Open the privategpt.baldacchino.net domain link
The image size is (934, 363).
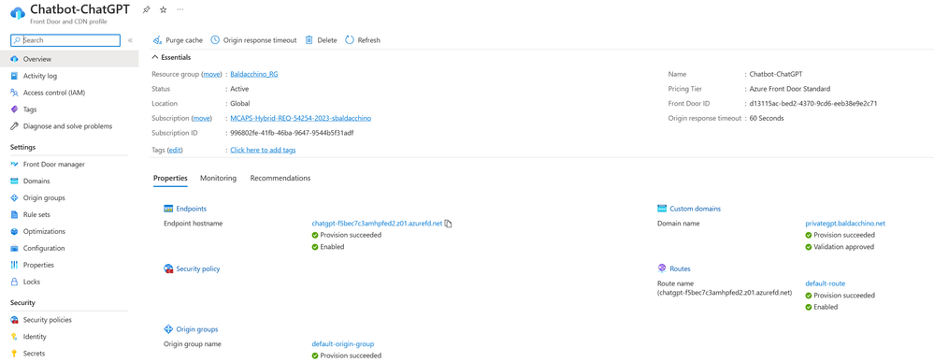pos(845,224)
